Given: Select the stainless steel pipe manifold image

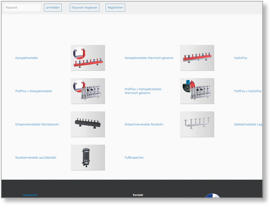Looking at the screenshot, I should [197, 124].
